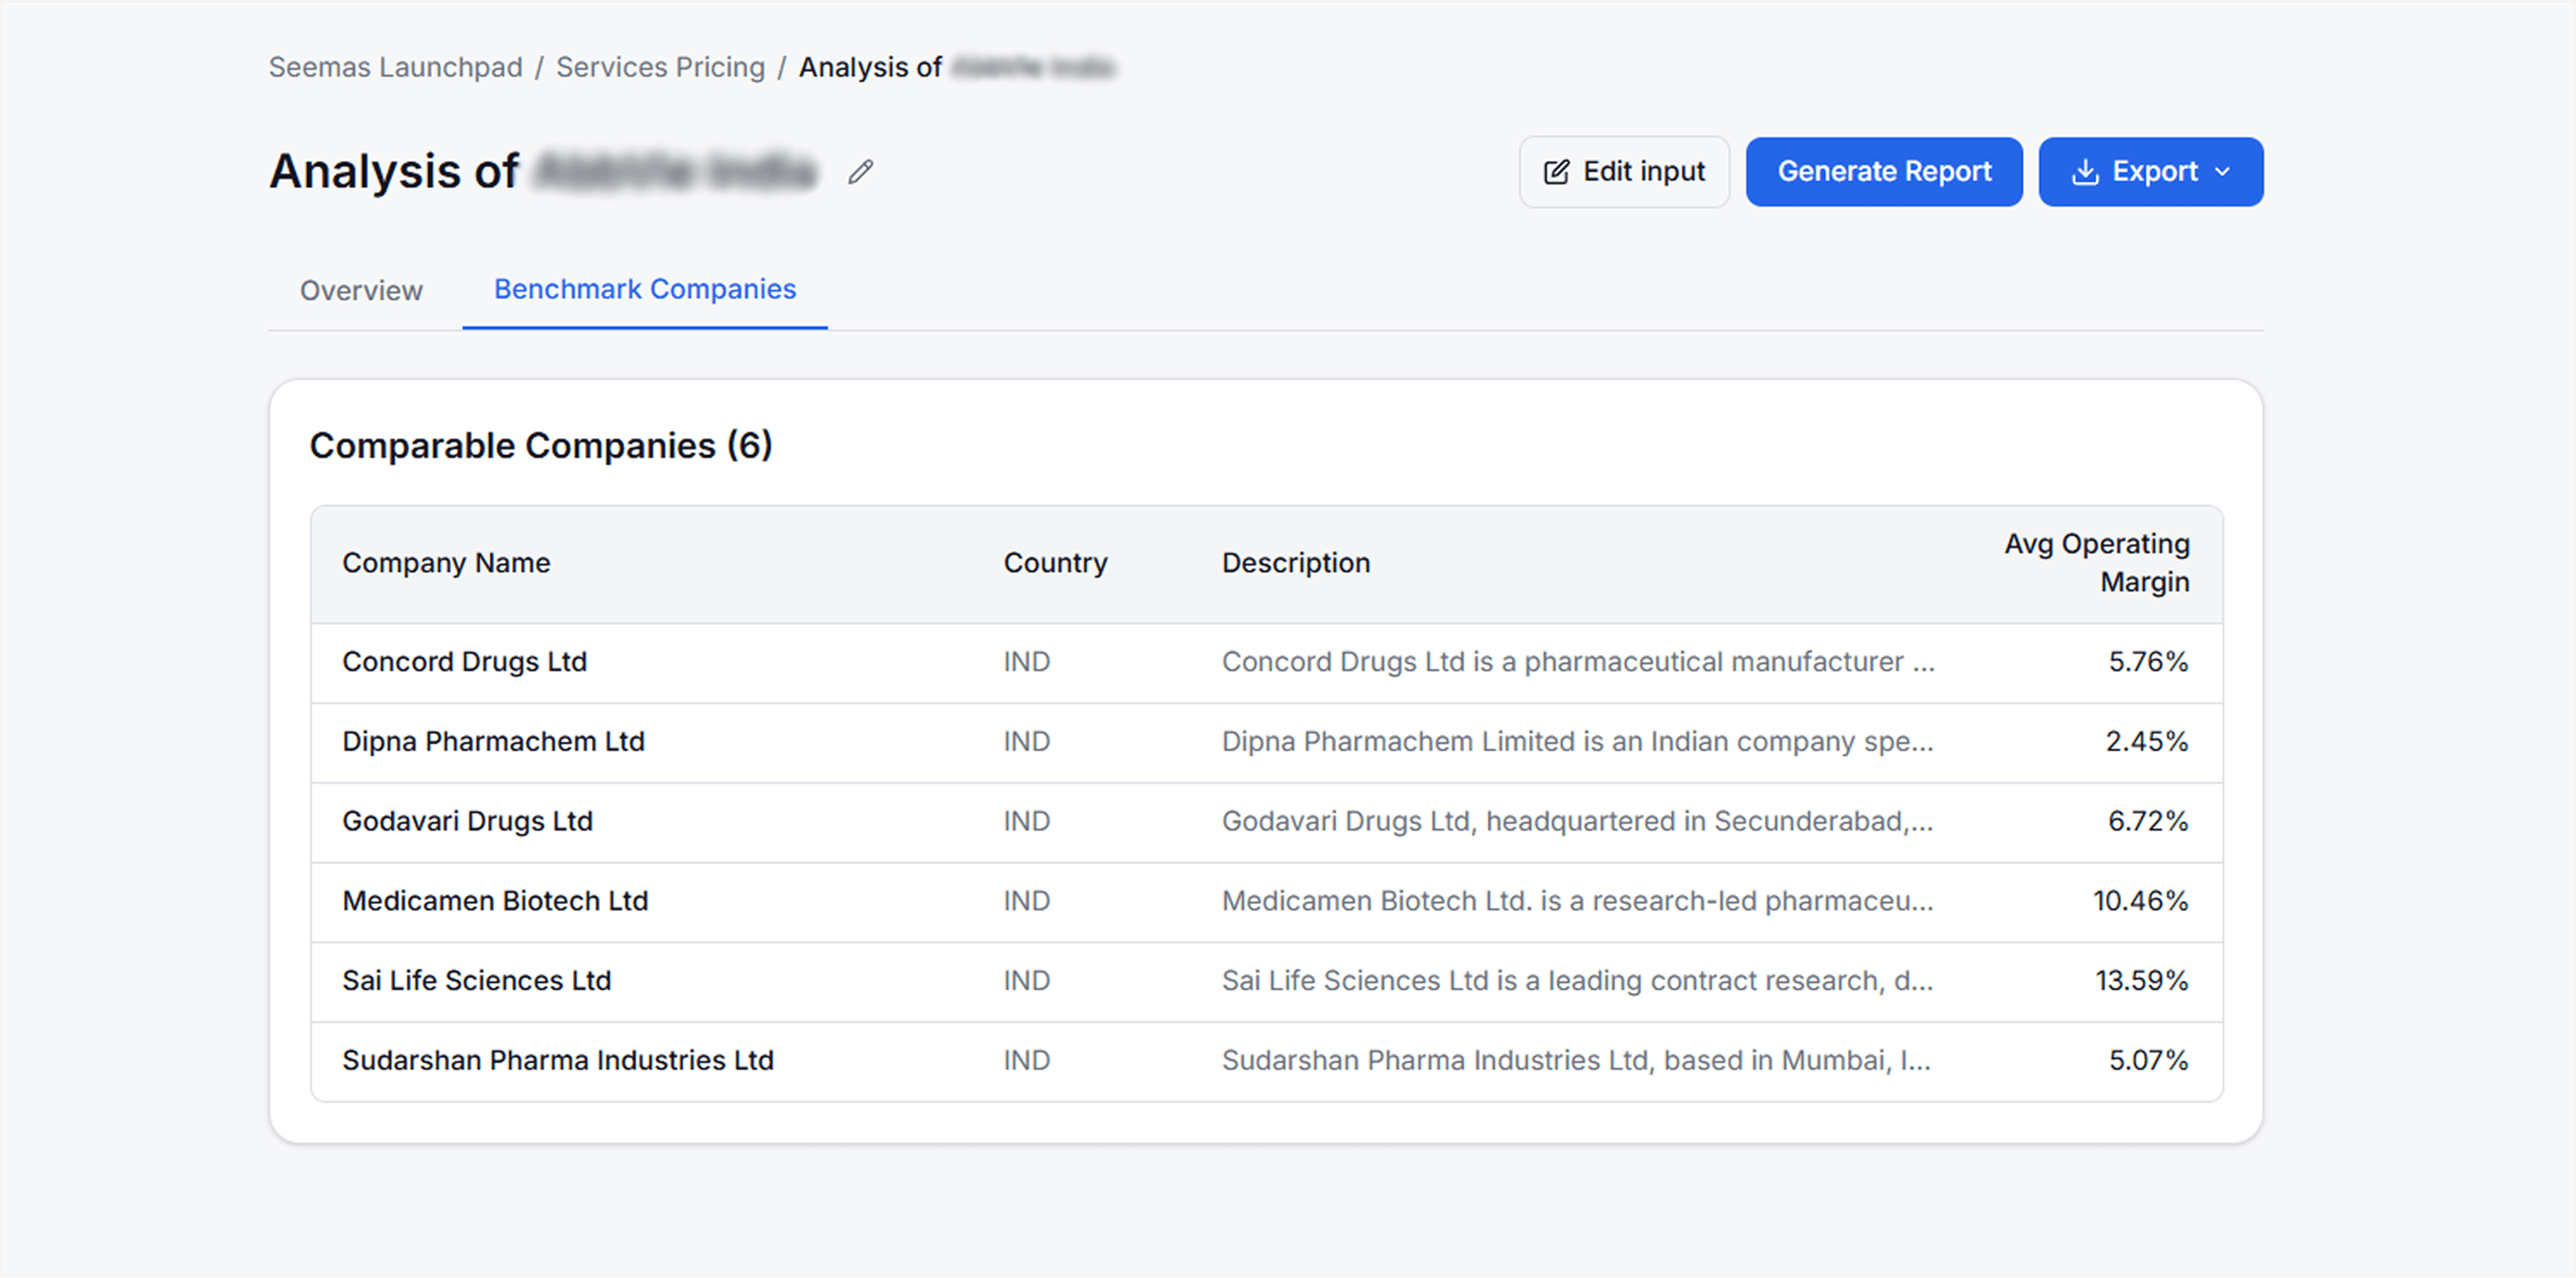Click the Description column header
Viewport: 2576px width, 1278px height.
(1296, 563)
